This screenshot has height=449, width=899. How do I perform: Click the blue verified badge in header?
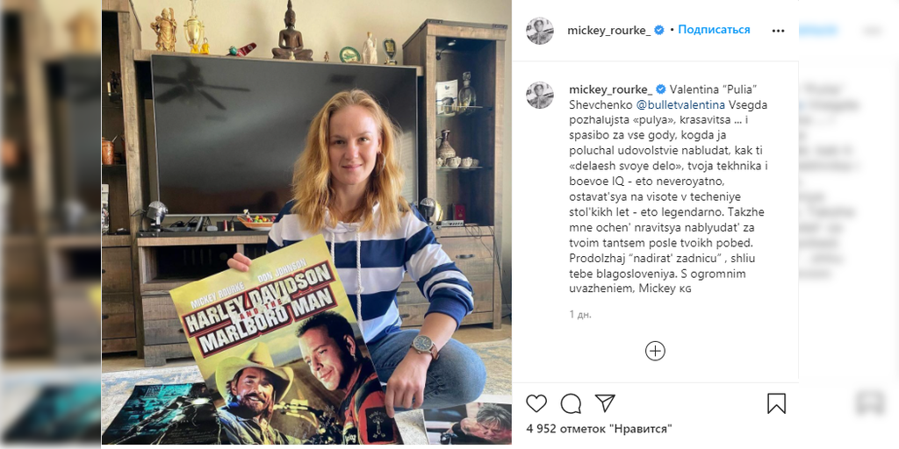point(659,31)
